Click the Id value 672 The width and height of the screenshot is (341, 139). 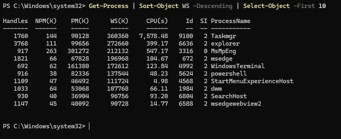pyautogui.click(x=187, y=59)
